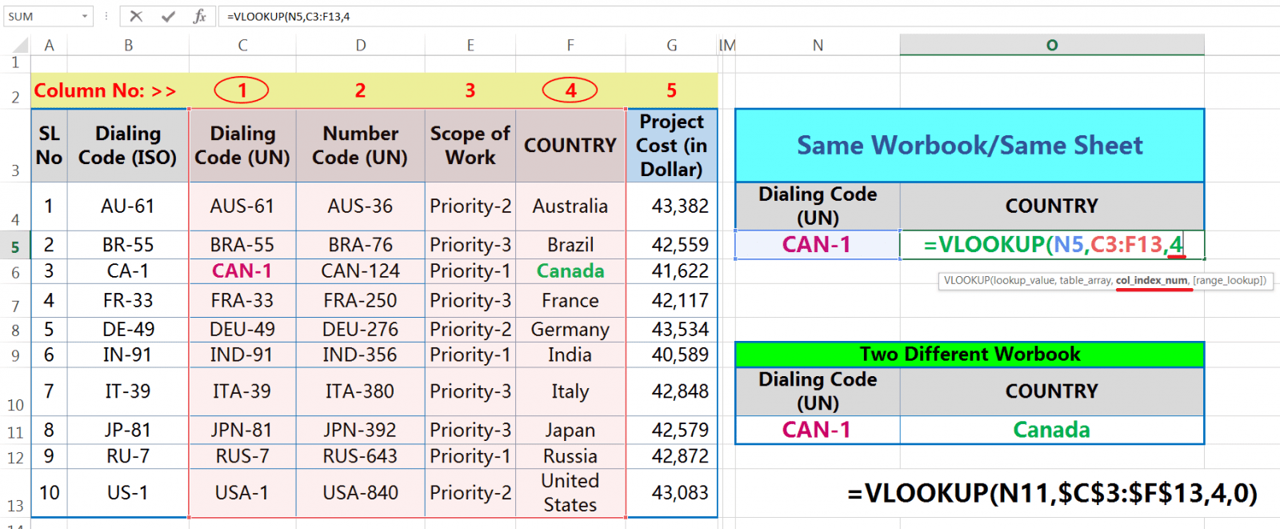Click the 'Two Different Worbook' green header

coord(970,355)
